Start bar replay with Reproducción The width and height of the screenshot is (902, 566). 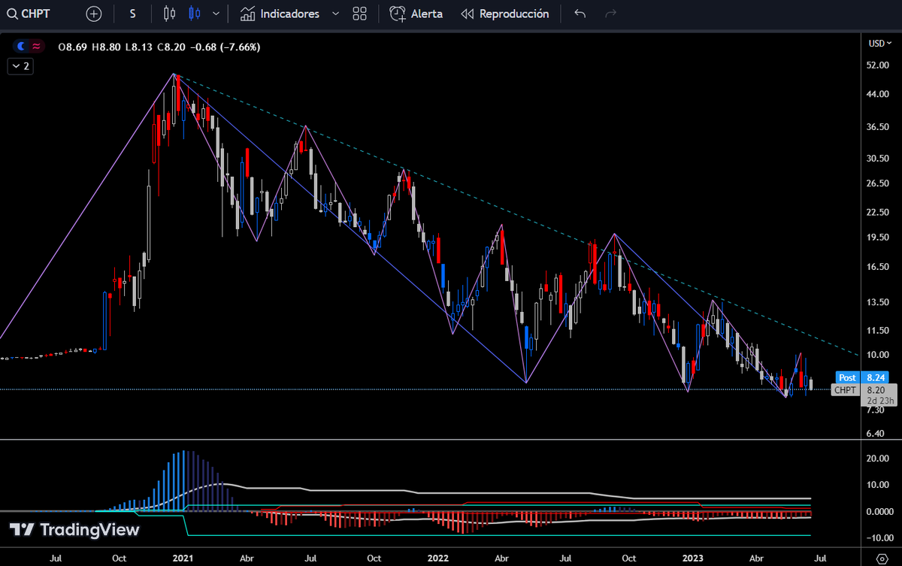click(x=505, y=14)
